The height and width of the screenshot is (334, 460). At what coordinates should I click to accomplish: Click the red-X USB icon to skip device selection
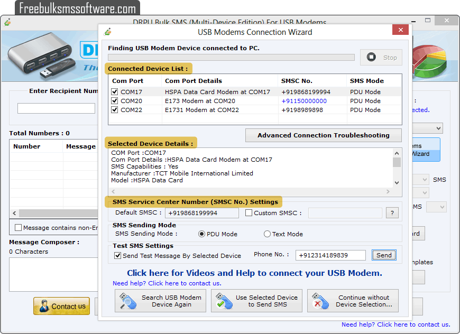click(x=319, y=300)
